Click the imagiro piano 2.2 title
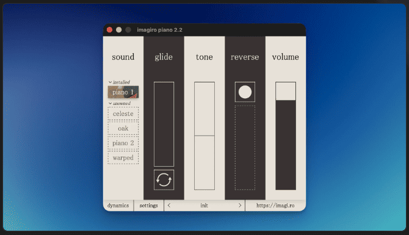Screen dimensions: 409x235 pos(160,30)
